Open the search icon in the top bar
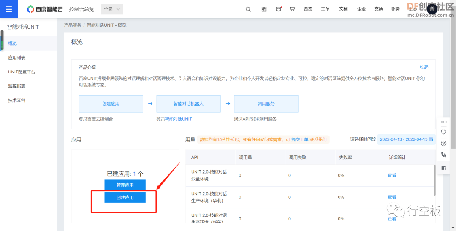This screenshot has height=231, width=456. 248,9
